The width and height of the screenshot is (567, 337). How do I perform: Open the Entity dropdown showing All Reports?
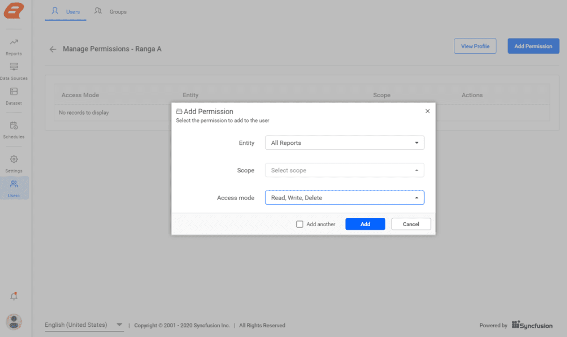[345, 143]
